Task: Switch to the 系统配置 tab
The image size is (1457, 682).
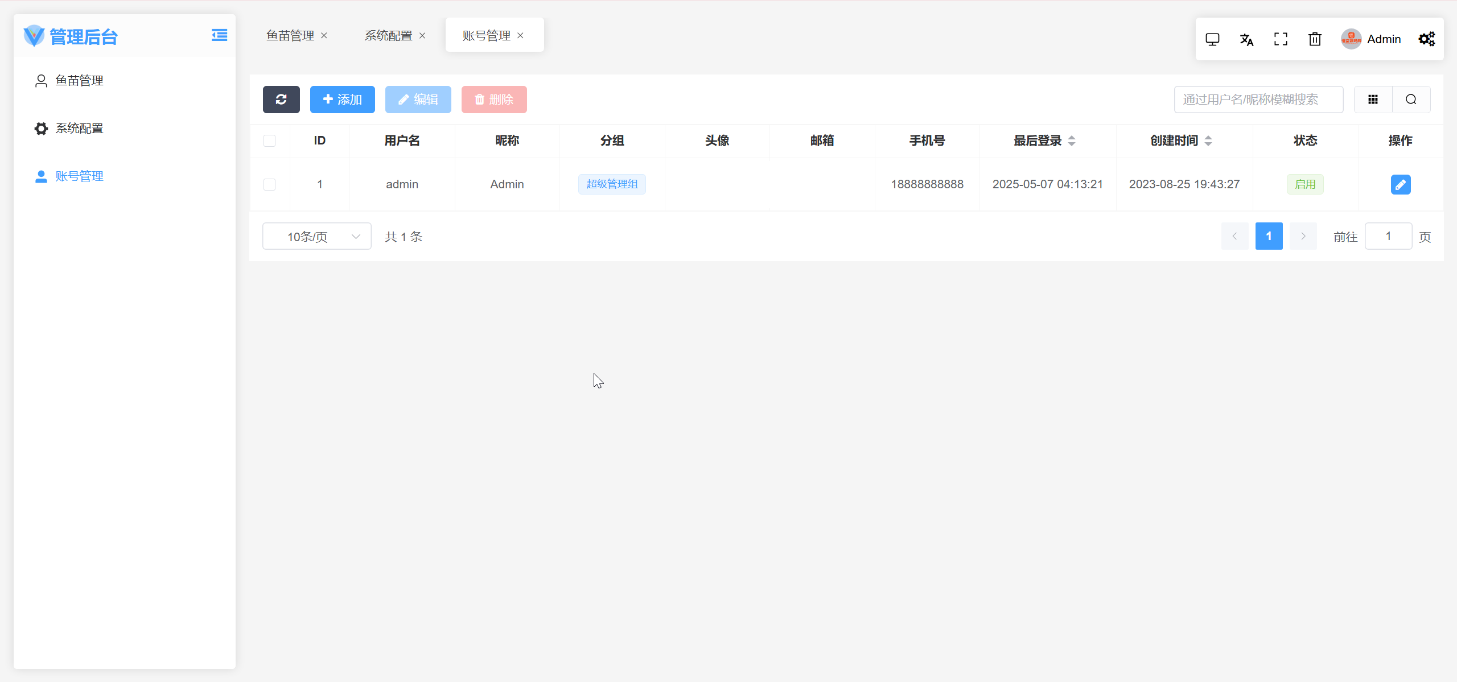Action: pyautogui.click(x=389, y=35)
